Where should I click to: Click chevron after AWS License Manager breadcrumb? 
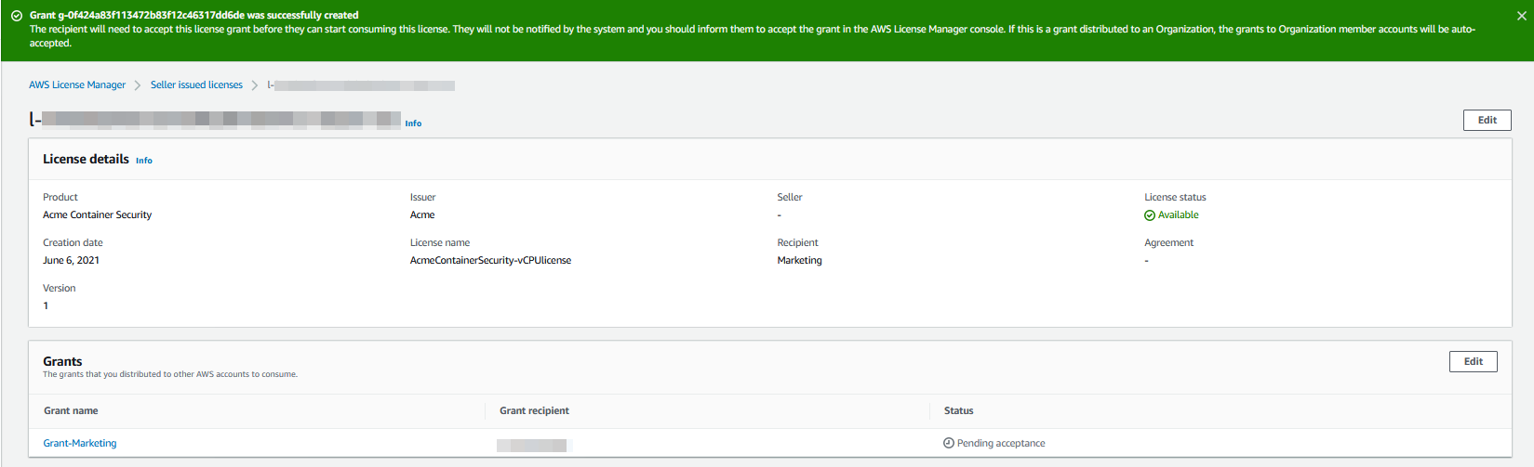tap(138, 85)
